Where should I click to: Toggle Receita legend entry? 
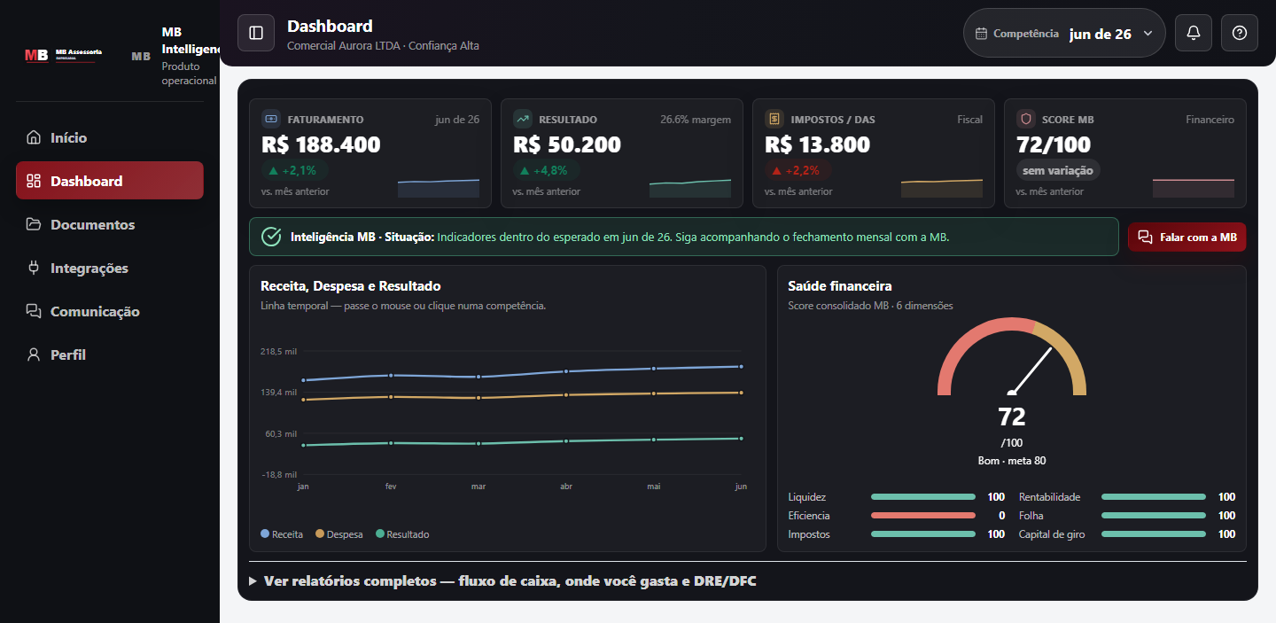tap(282, 534)
